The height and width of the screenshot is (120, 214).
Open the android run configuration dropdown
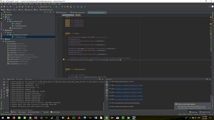coord(44,7)
